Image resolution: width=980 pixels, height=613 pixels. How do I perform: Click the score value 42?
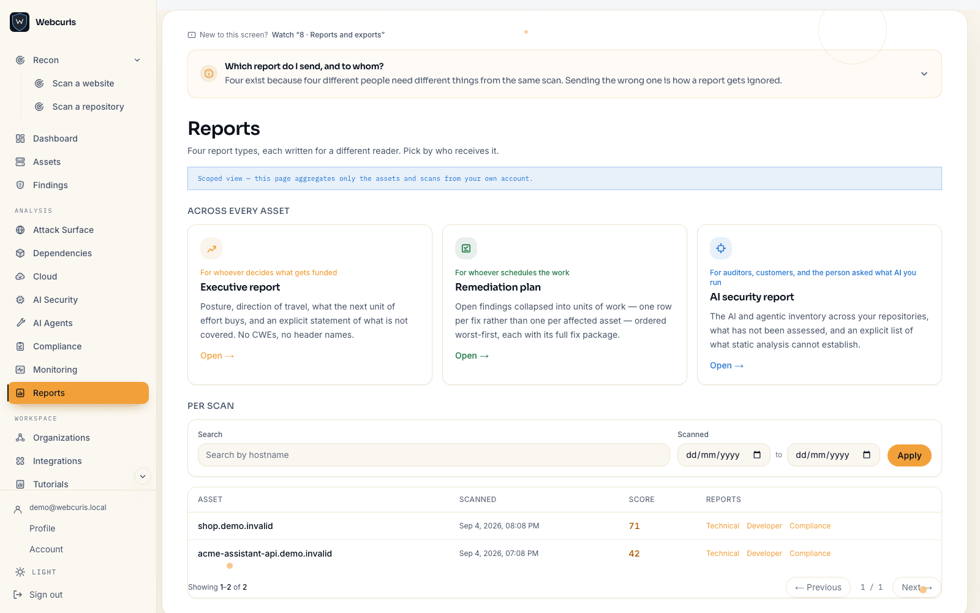tap(634, 554)
